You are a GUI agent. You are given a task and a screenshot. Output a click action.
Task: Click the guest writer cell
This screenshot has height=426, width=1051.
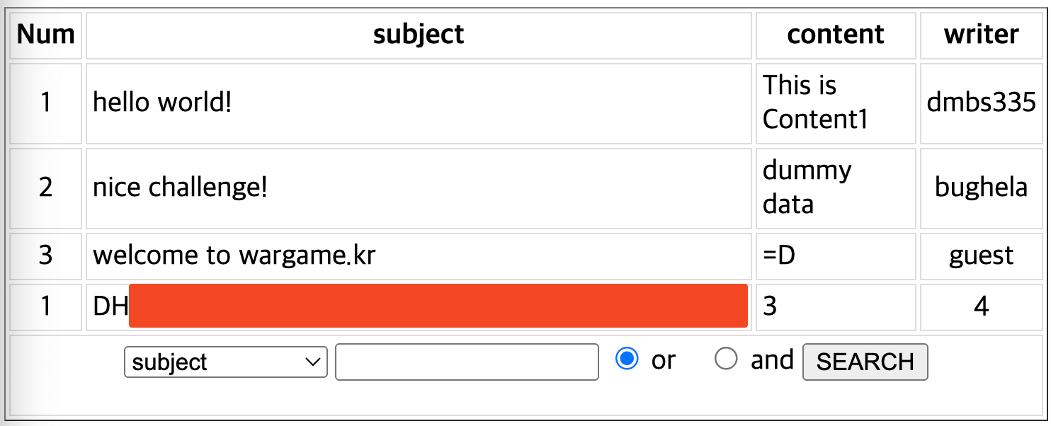point(981,255)
